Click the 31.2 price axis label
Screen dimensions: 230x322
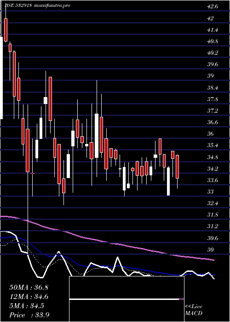coord(213,226)
